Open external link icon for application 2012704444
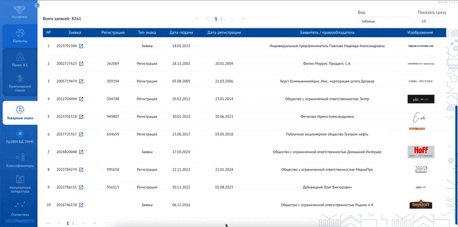Image resolution: width=458 pixels, height=227 pixels. [81, 99]
